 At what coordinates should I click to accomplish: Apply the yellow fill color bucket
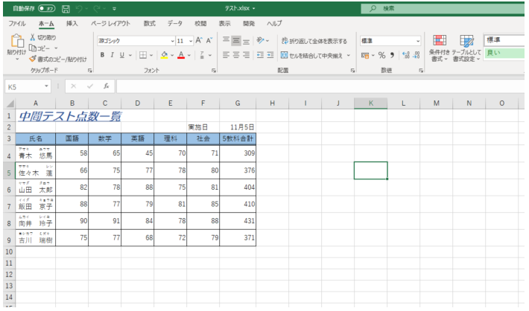[x=164, y=54]
